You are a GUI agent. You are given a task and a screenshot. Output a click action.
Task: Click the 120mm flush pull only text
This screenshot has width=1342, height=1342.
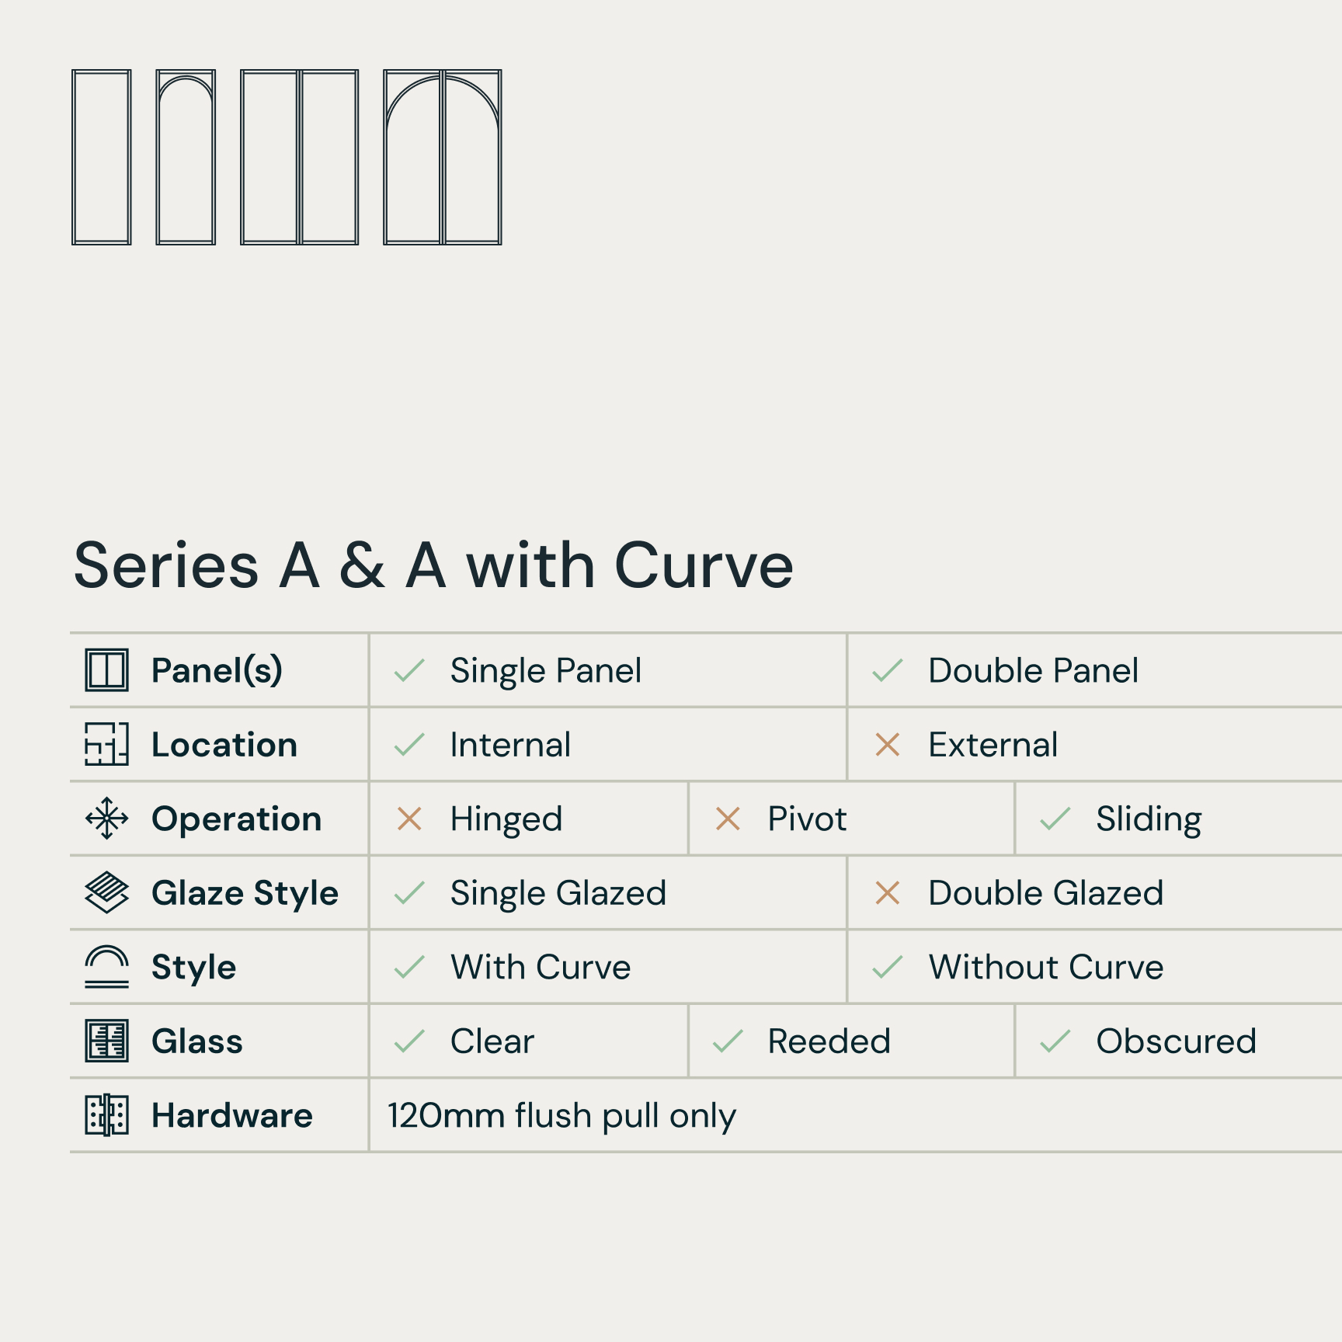[x=561, y=1115]
